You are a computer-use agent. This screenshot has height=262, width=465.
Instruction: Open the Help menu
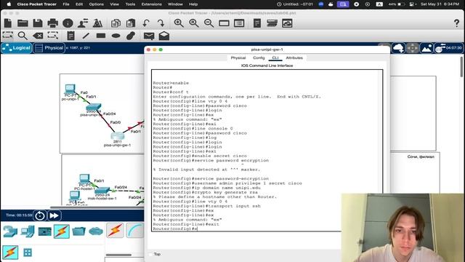[193, 4]
